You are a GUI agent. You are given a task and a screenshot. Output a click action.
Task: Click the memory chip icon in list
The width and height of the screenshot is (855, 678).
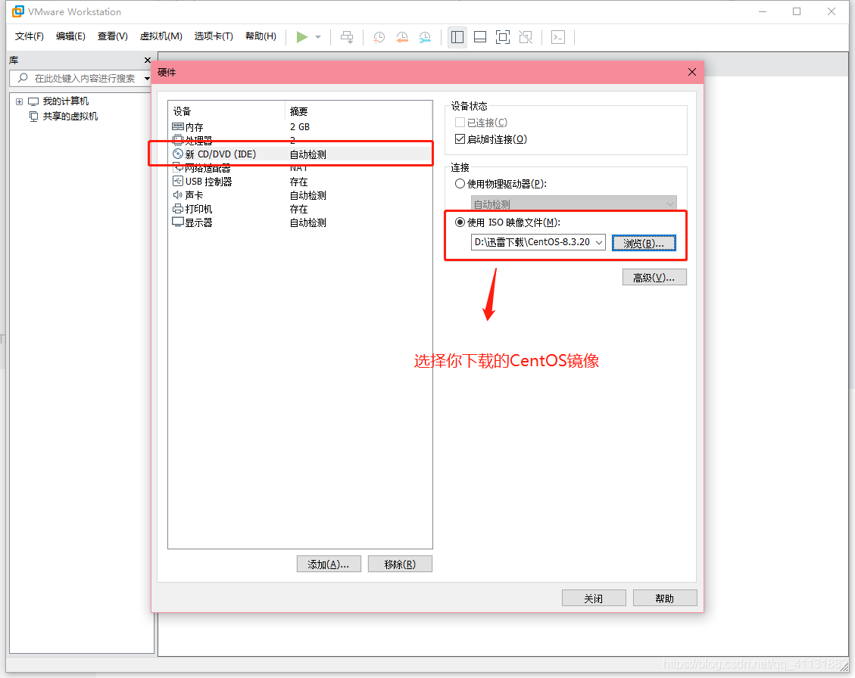[x=178, y=127]
